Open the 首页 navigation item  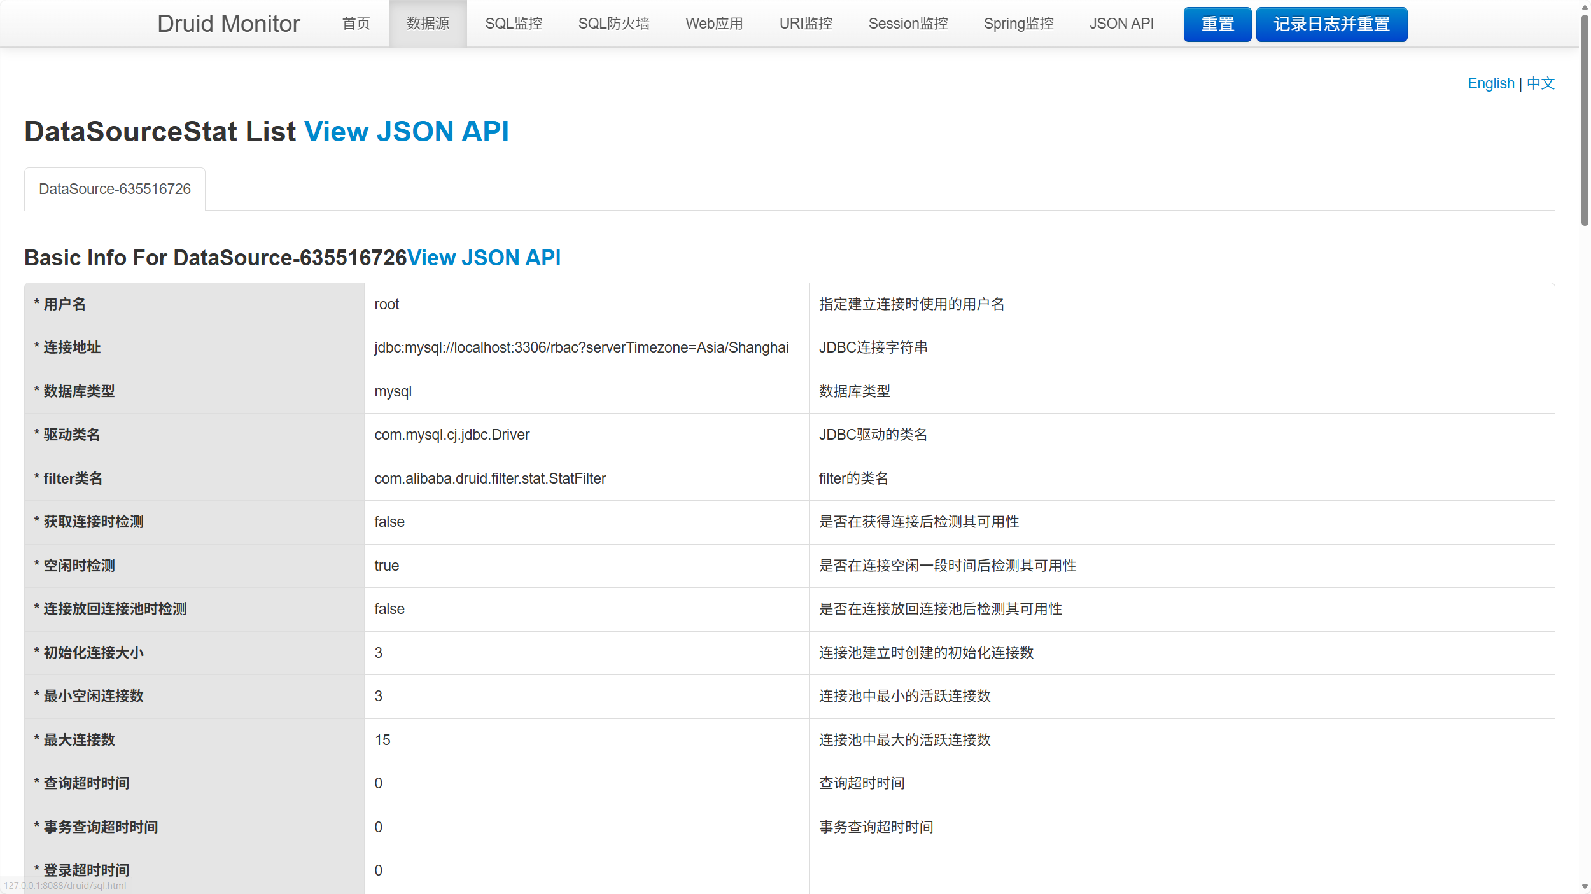[x=356, y=24]
